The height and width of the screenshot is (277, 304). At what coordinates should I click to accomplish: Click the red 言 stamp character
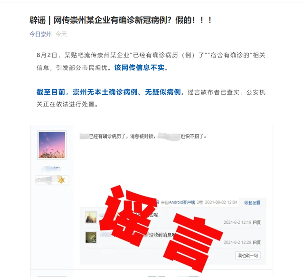[193, 243]
